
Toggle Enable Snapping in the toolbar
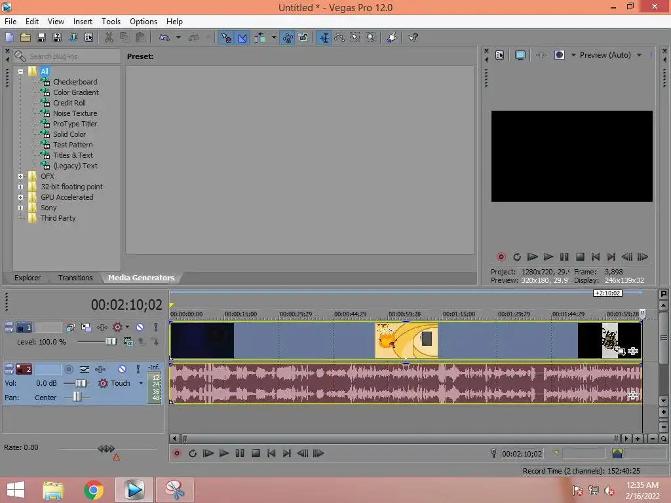226,37
